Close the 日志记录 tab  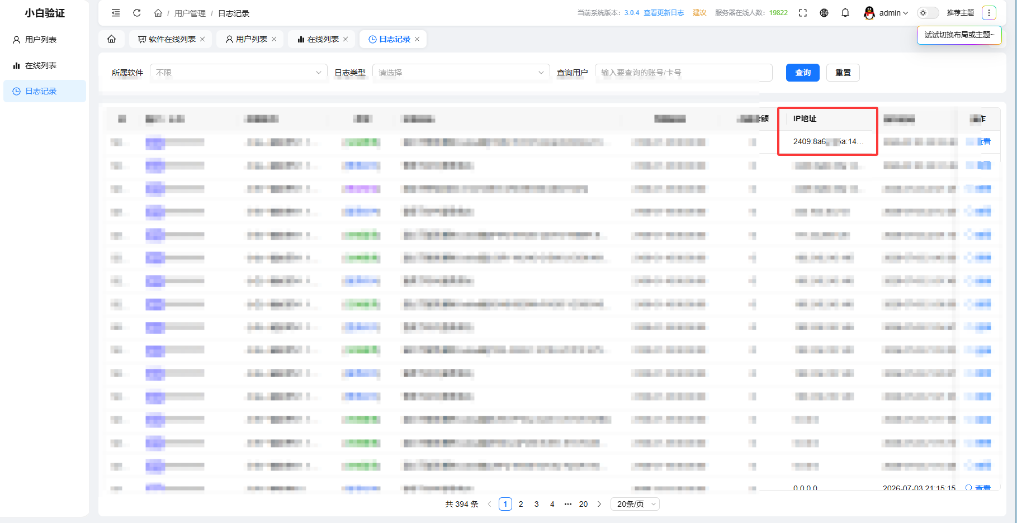[x=417, y=39]
